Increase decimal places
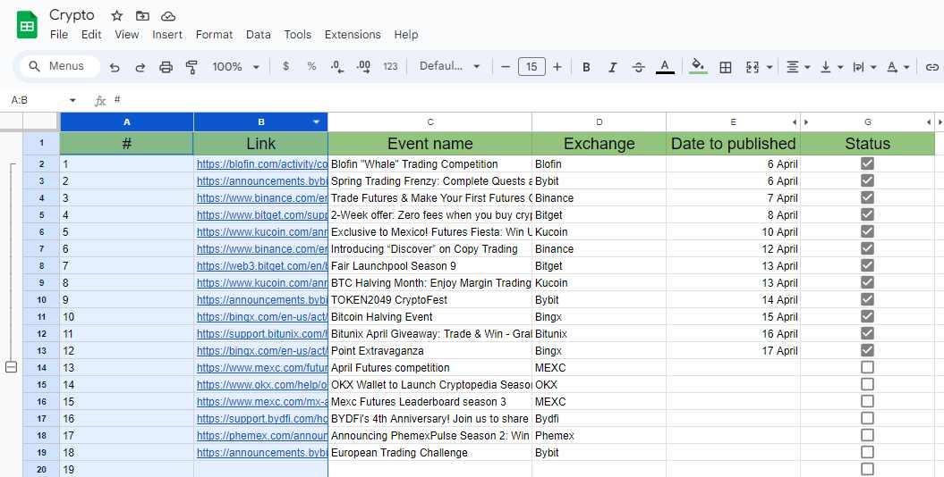Image resolution: width=944 pixels, height=477 pixels. pyautogui.click(x=363, y=66)
